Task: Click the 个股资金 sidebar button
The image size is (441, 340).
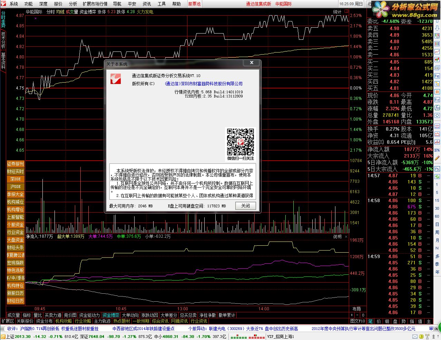Action: tap(16, 225)
